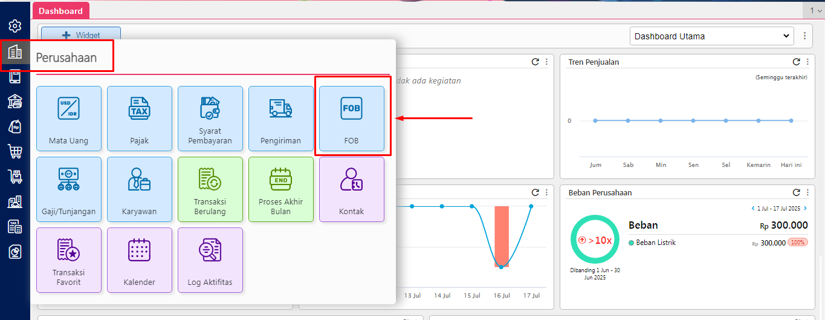The width and height of the screenshot is (825, 320).
Task: Click the Perusahaan sidebar menu icon
Action: pyautogui.click(x=15, y=52)
